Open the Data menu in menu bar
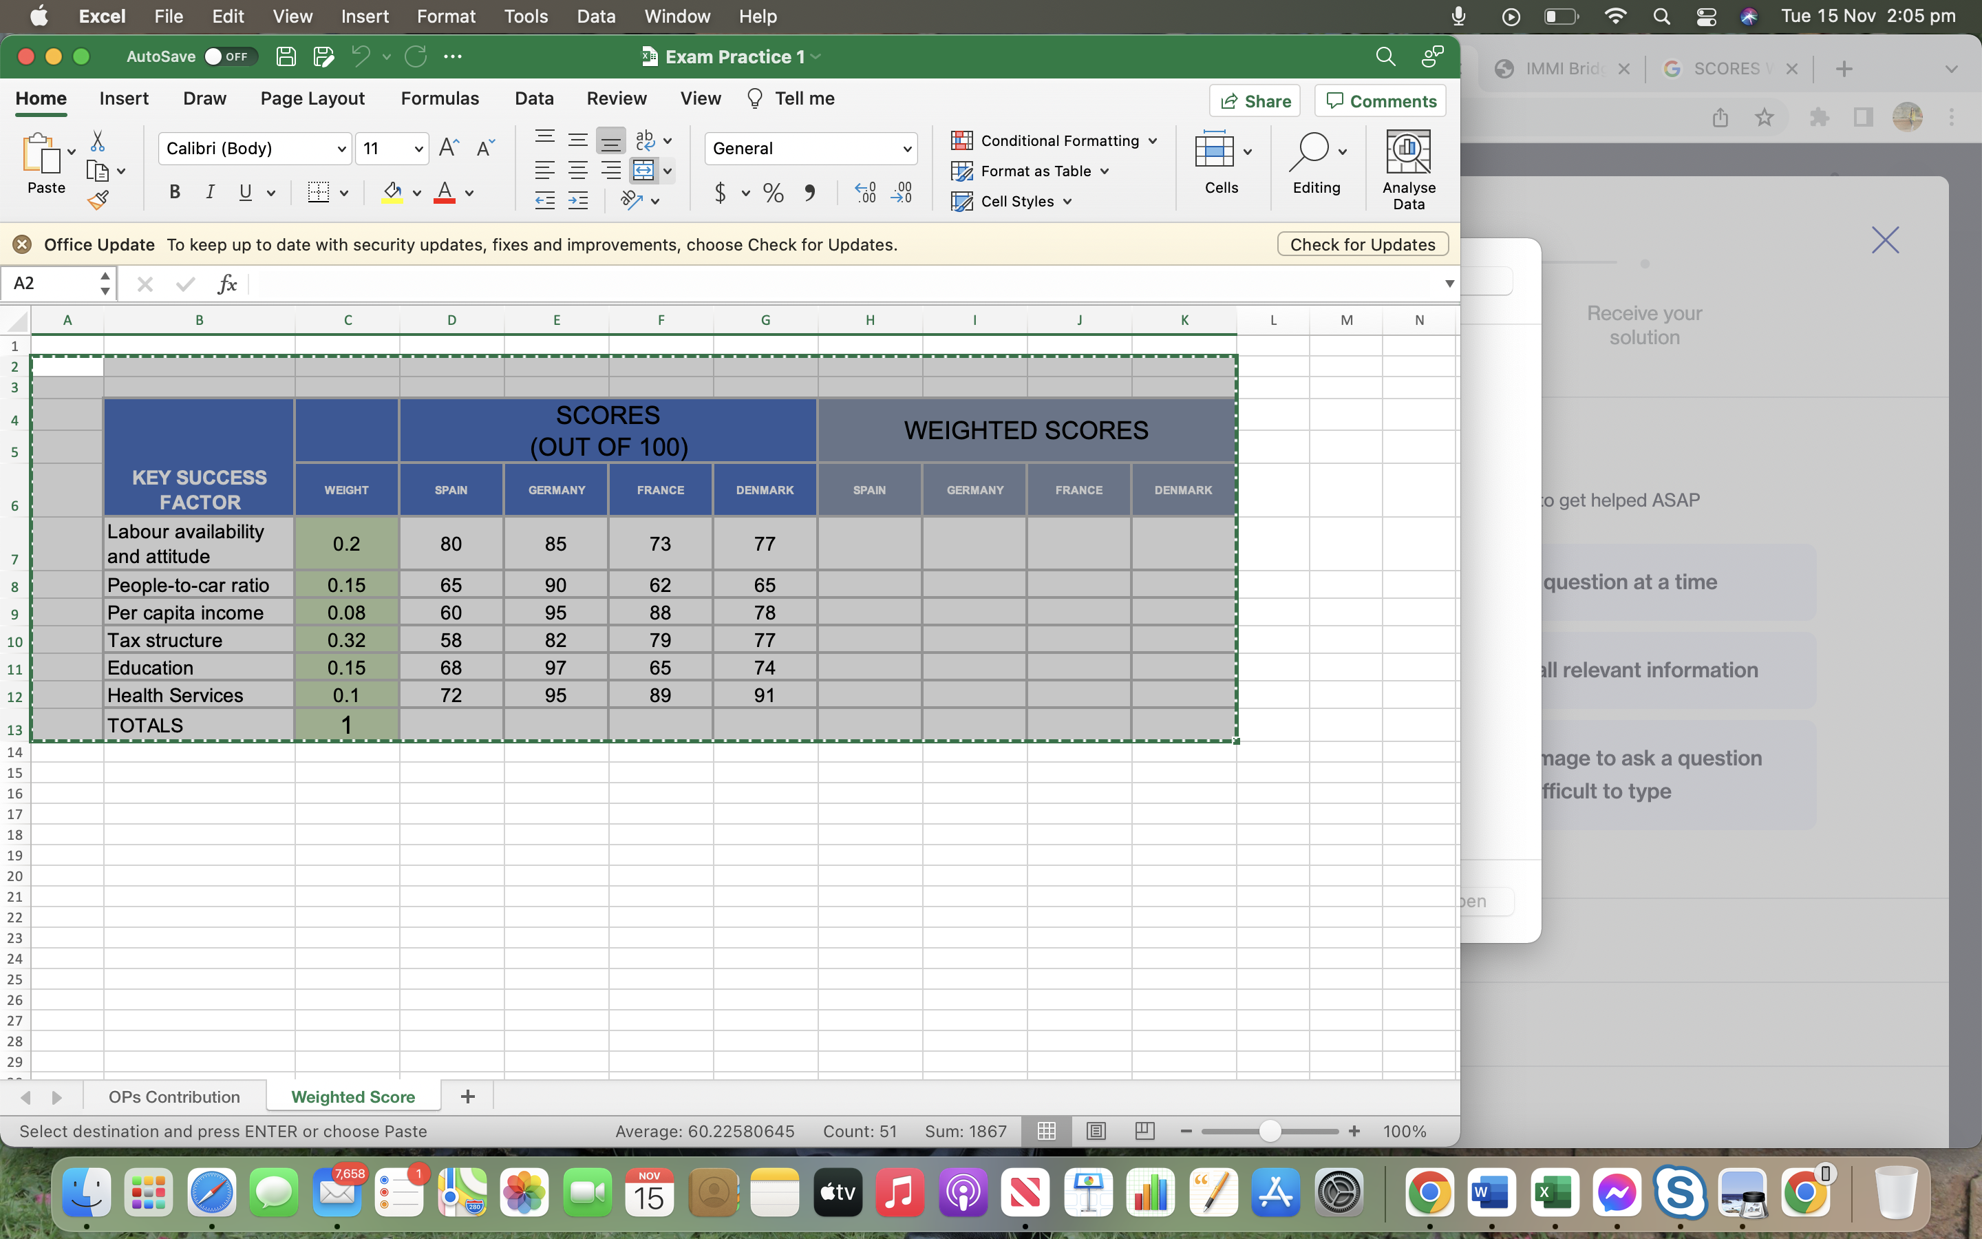The image size is (1982, 1239). 595,16
